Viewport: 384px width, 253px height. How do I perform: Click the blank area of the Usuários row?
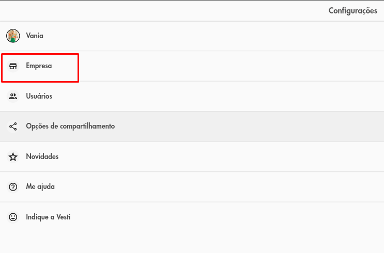(x=220, y=96)
